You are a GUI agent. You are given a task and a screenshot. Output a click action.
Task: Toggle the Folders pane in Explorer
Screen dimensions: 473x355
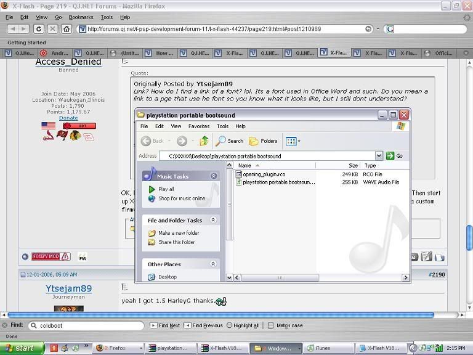[263, 141]
